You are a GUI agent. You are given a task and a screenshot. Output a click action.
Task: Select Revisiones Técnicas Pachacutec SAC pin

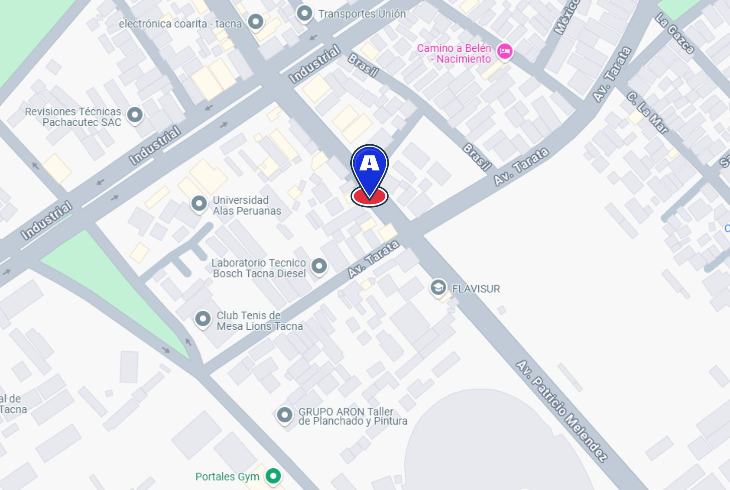135,115
